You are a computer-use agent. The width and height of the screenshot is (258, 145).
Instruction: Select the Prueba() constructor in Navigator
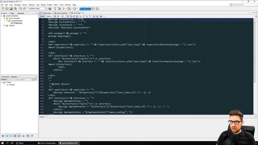12,85
